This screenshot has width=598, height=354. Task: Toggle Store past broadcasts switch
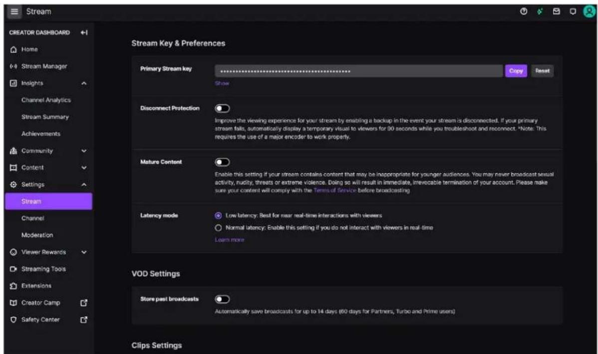[x=222, y=300]
